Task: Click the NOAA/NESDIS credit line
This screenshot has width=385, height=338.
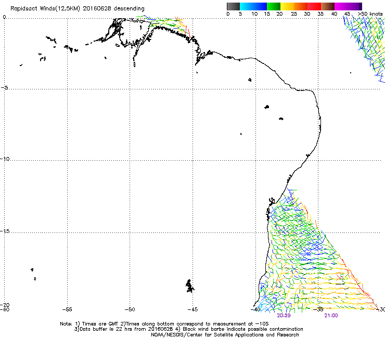Action: pos(225,335)
